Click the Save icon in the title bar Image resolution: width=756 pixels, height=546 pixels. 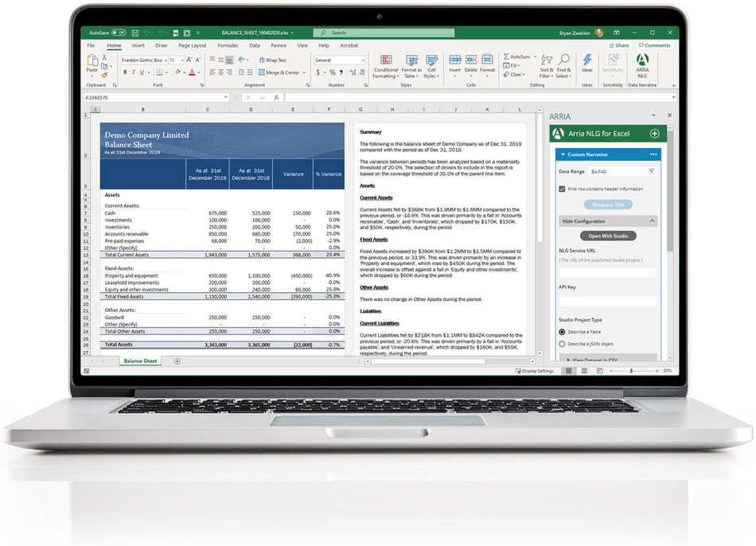(135, 33)
